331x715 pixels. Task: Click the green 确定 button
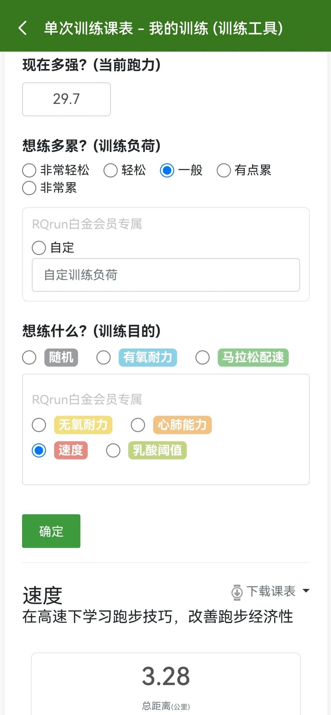click(x=51, y=531)
